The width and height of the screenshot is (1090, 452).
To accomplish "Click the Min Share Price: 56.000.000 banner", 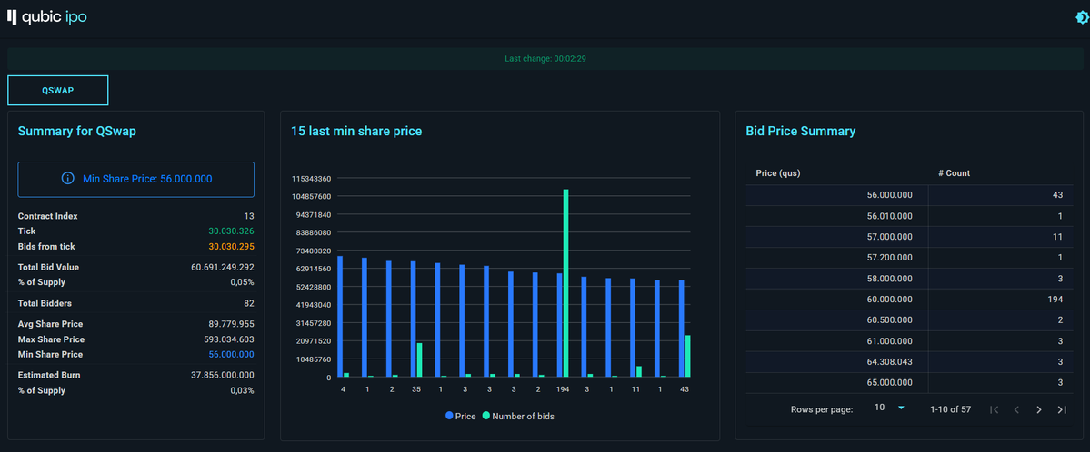I will pyautogui.click(x=135, y=179).
